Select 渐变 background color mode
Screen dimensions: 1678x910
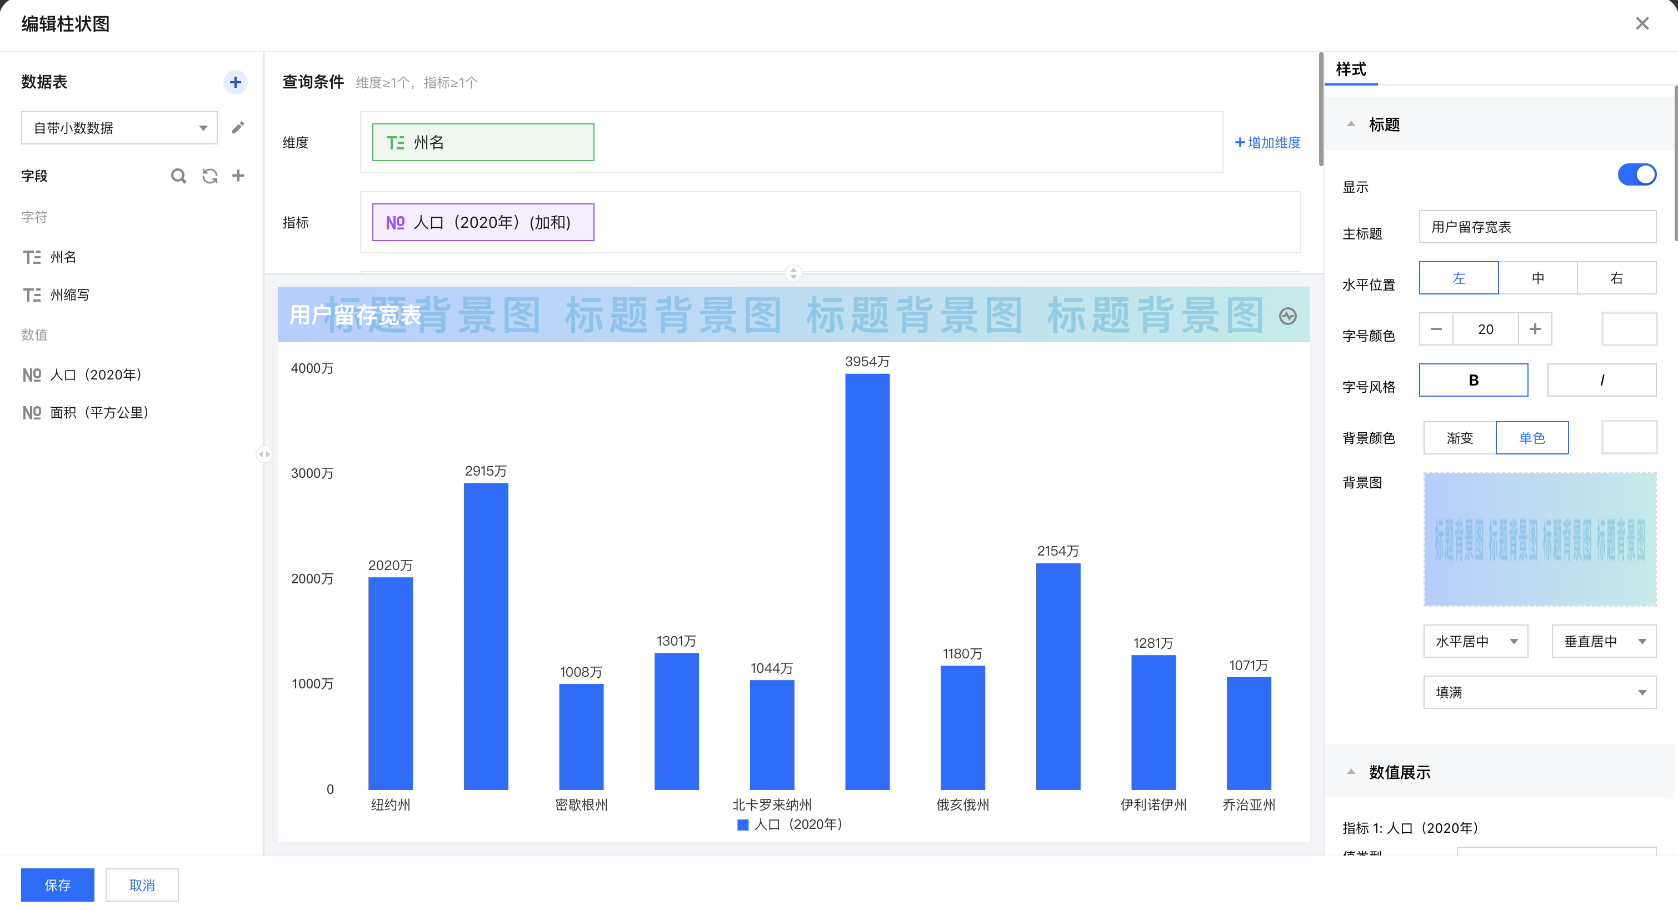point(1459,438)
